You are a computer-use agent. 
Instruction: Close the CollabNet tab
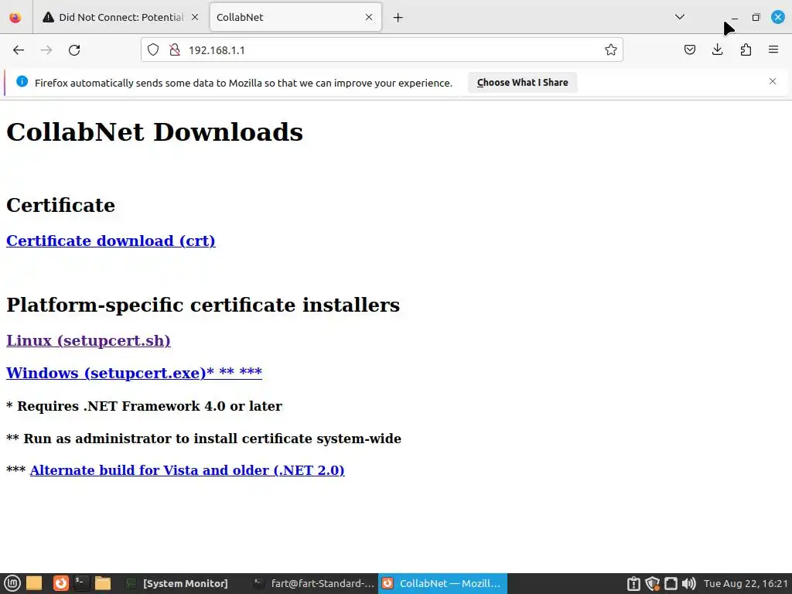click(369, 17)
